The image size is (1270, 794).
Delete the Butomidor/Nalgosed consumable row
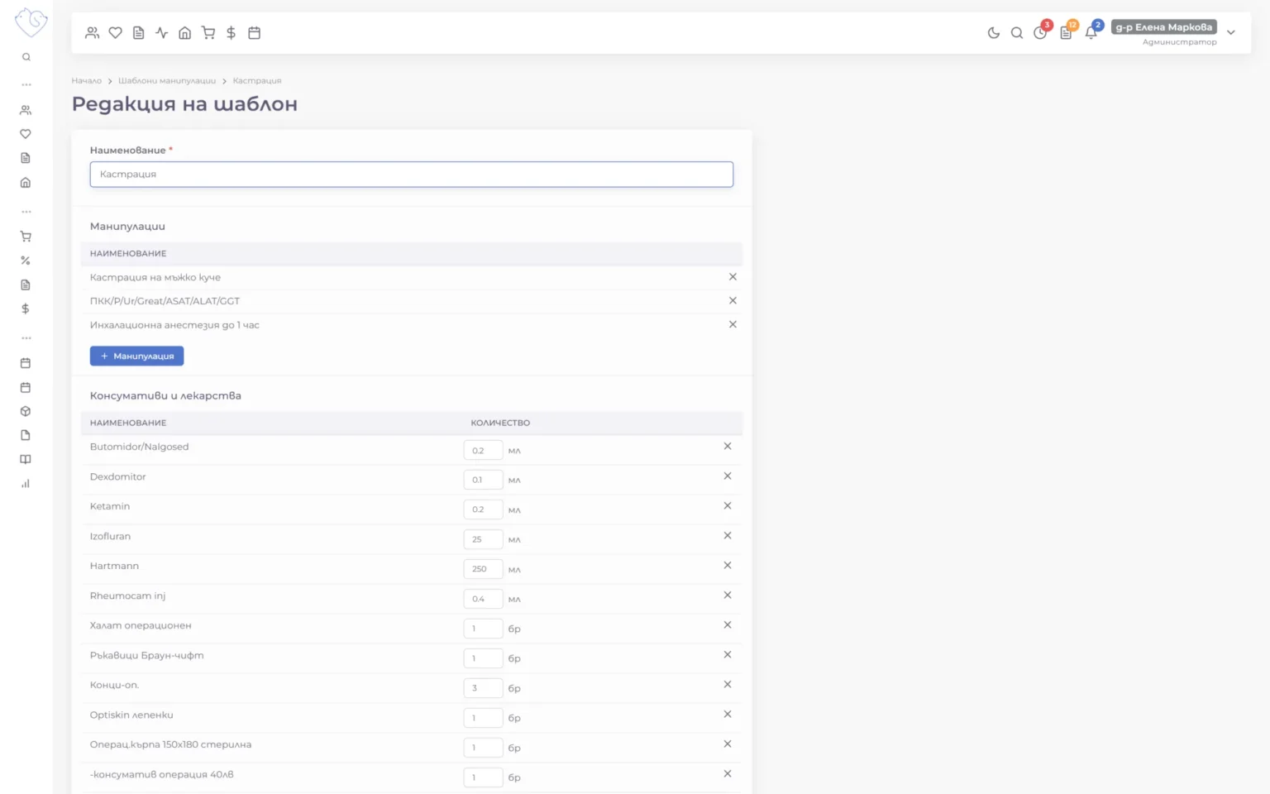pos(728,447)
